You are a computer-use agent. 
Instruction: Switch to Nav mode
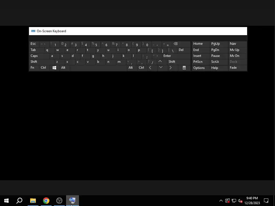pyautogui.click(x=238, y=44)
